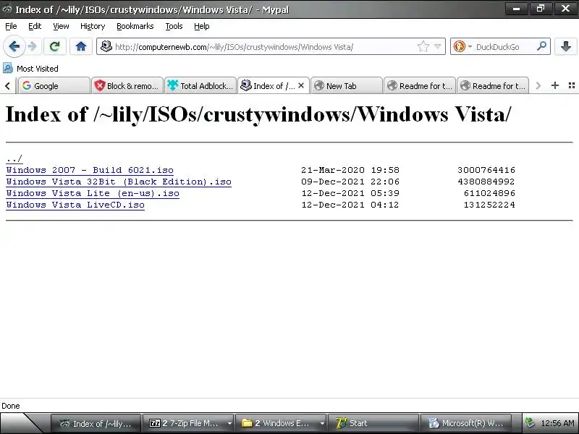Expand the 7-Zip taskbar group arrow

(x=229, y=423)
